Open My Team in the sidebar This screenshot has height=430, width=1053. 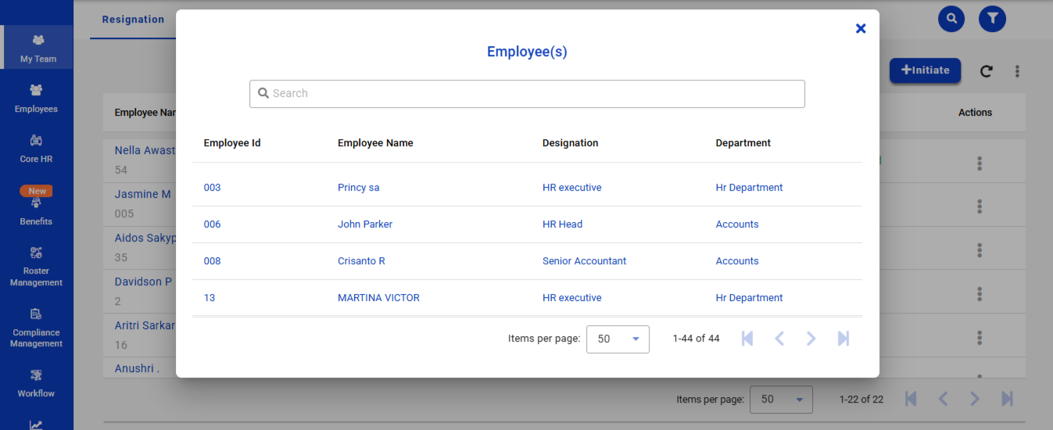click(37, 48)
